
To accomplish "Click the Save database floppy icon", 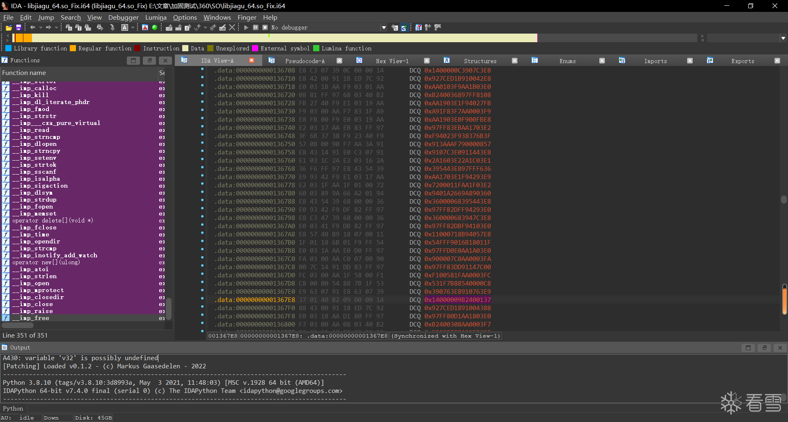I will pos(18,27).
